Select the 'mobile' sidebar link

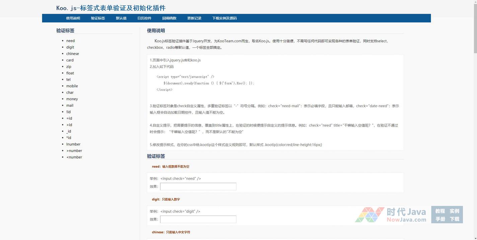[72, 86]
